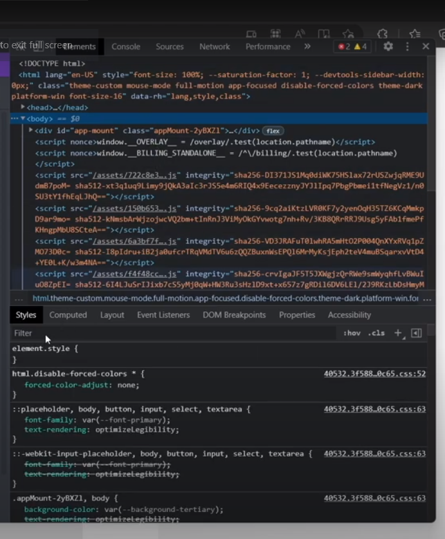The width and height of the screenshot is (445, 539).
Task: Toggle the :hov element state panel
Action: [352, 333]
